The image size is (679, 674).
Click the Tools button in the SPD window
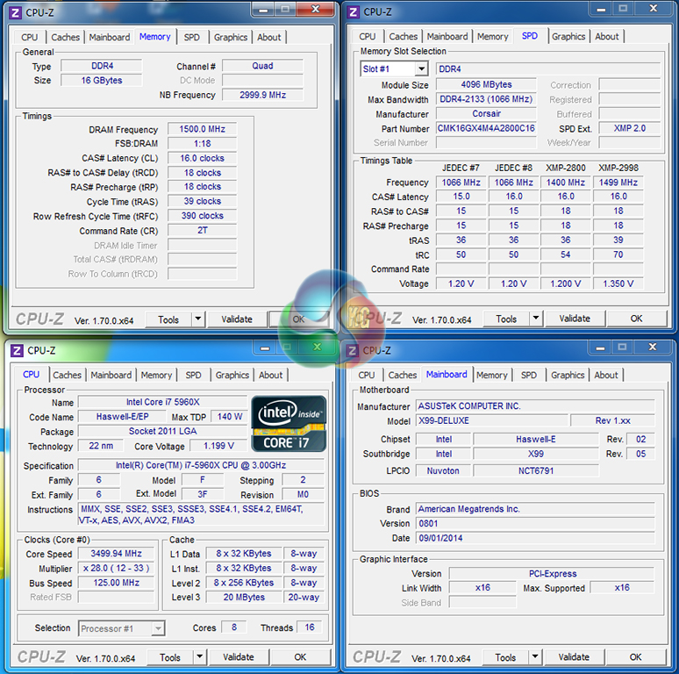[506, 319]
